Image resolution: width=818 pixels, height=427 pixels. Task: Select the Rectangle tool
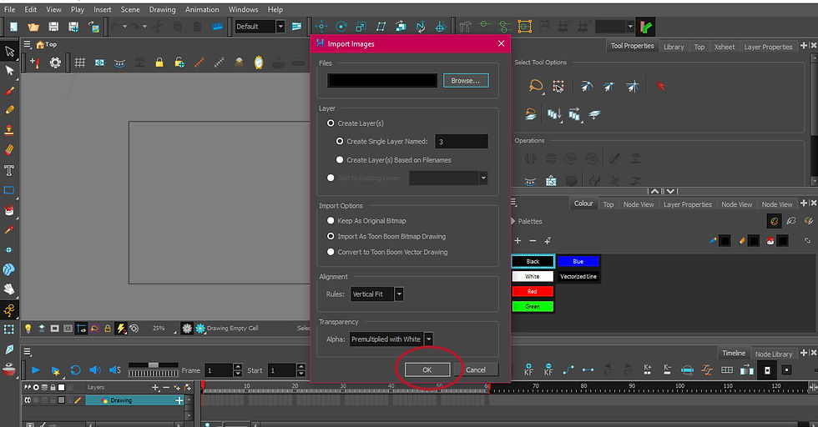click(x=9, y=190)
